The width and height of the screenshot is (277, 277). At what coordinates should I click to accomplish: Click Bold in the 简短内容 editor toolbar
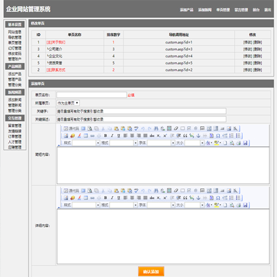coord(105,136)
